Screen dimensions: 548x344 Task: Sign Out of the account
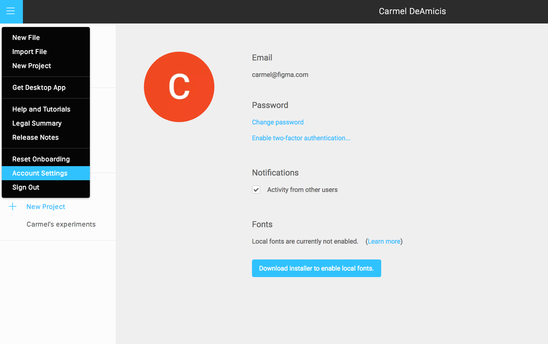point(26,187)
